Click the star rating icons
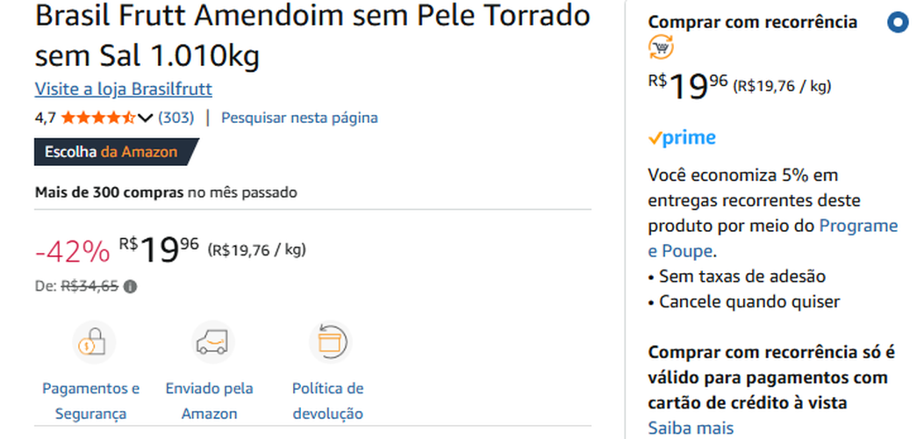Image resolution: width=924 pixels, height=439 pixels. pyautogui.click(x=97, y=118)
